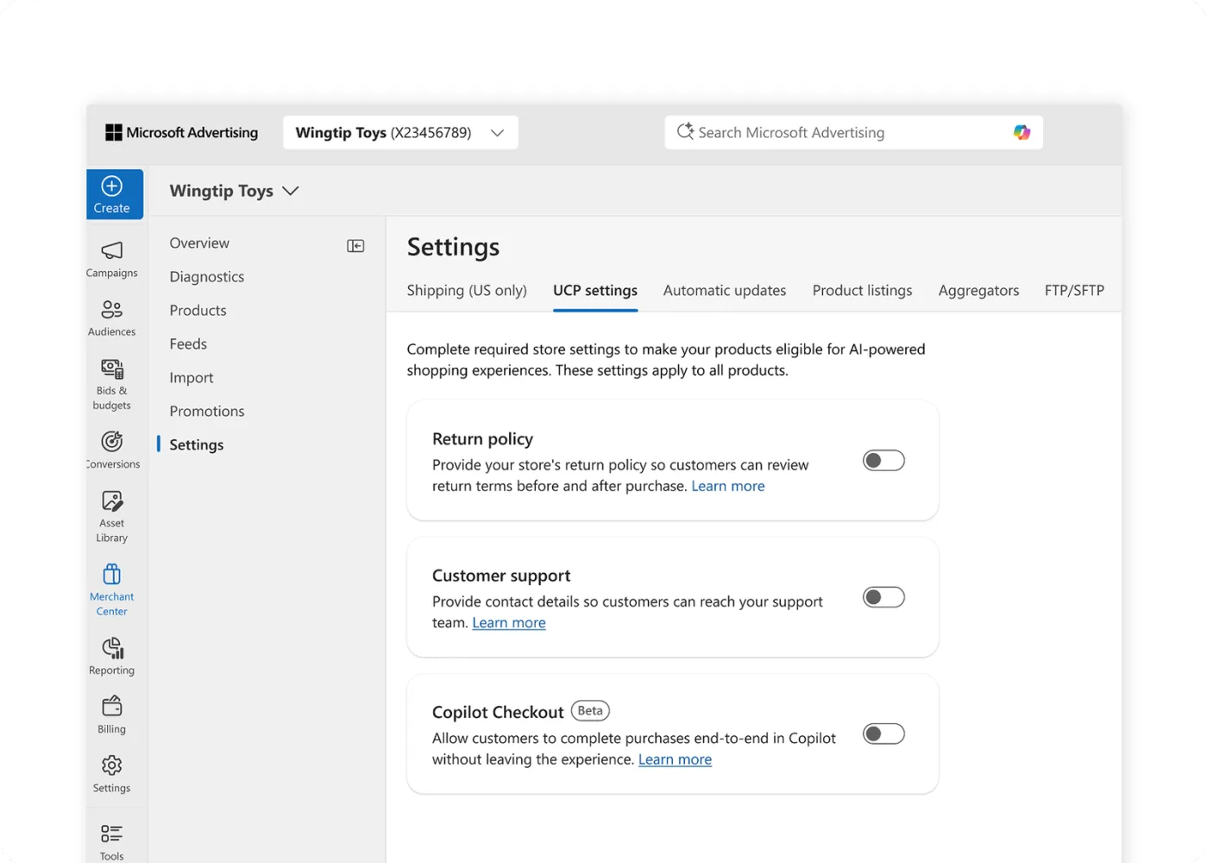Click the Search Microsoft Advertising field
The image size is (1207, 863).
click(x=853, y=132)
